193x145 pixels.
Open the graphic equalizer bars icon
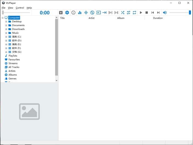pos(80,13)
